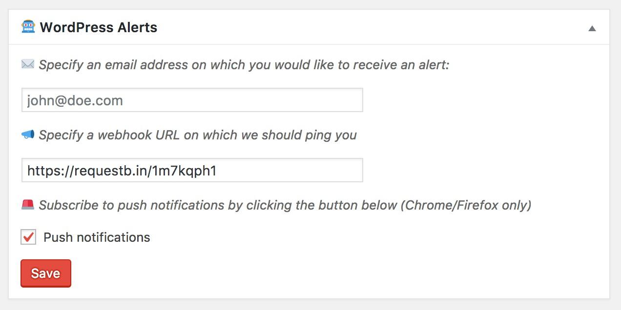
Task: Click the red siren icon
Action: (28, 205)
